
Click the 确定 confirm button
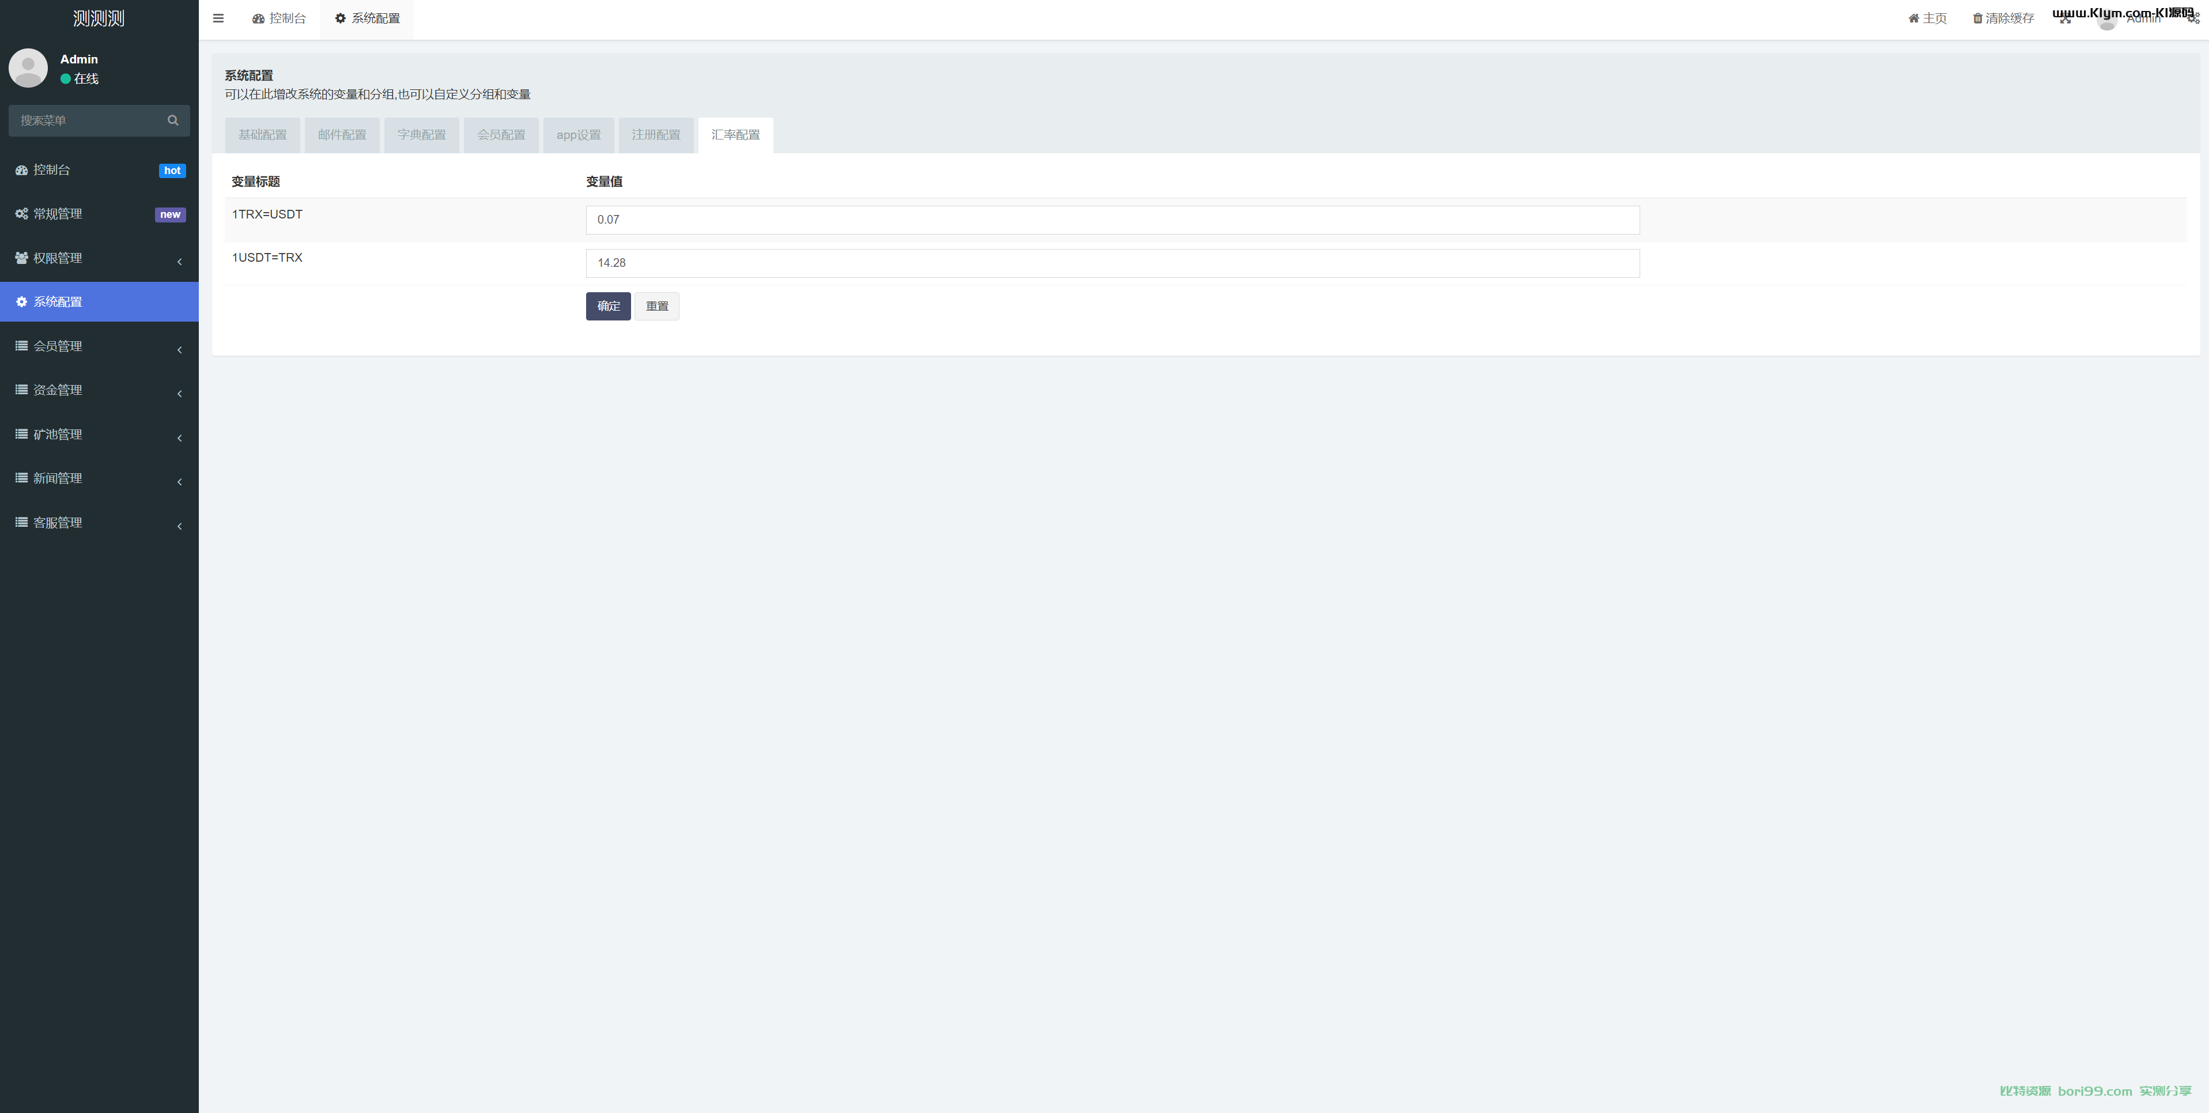(x=608, y=306)
